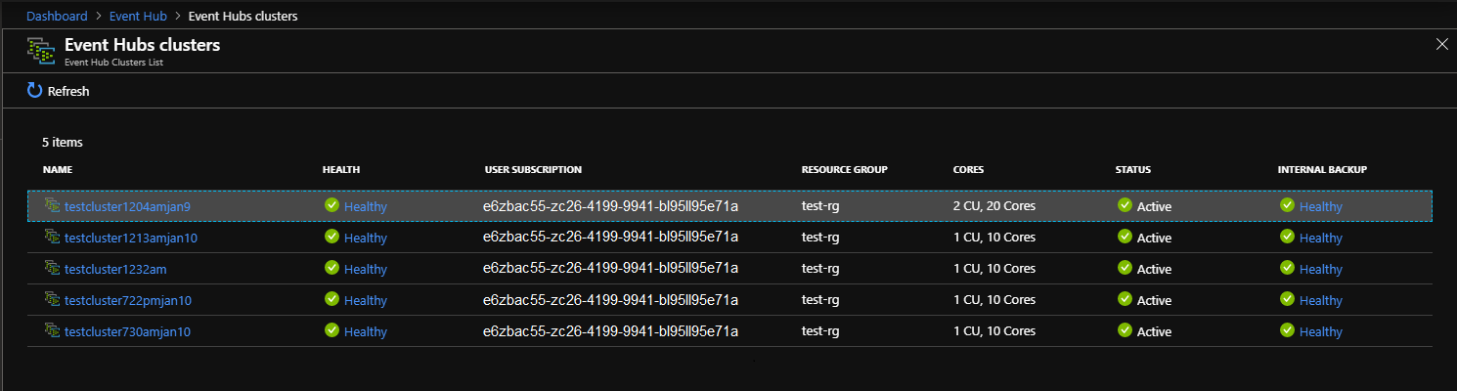Click the cluster icon beside testcluster730amjan10

click(52, 331)
